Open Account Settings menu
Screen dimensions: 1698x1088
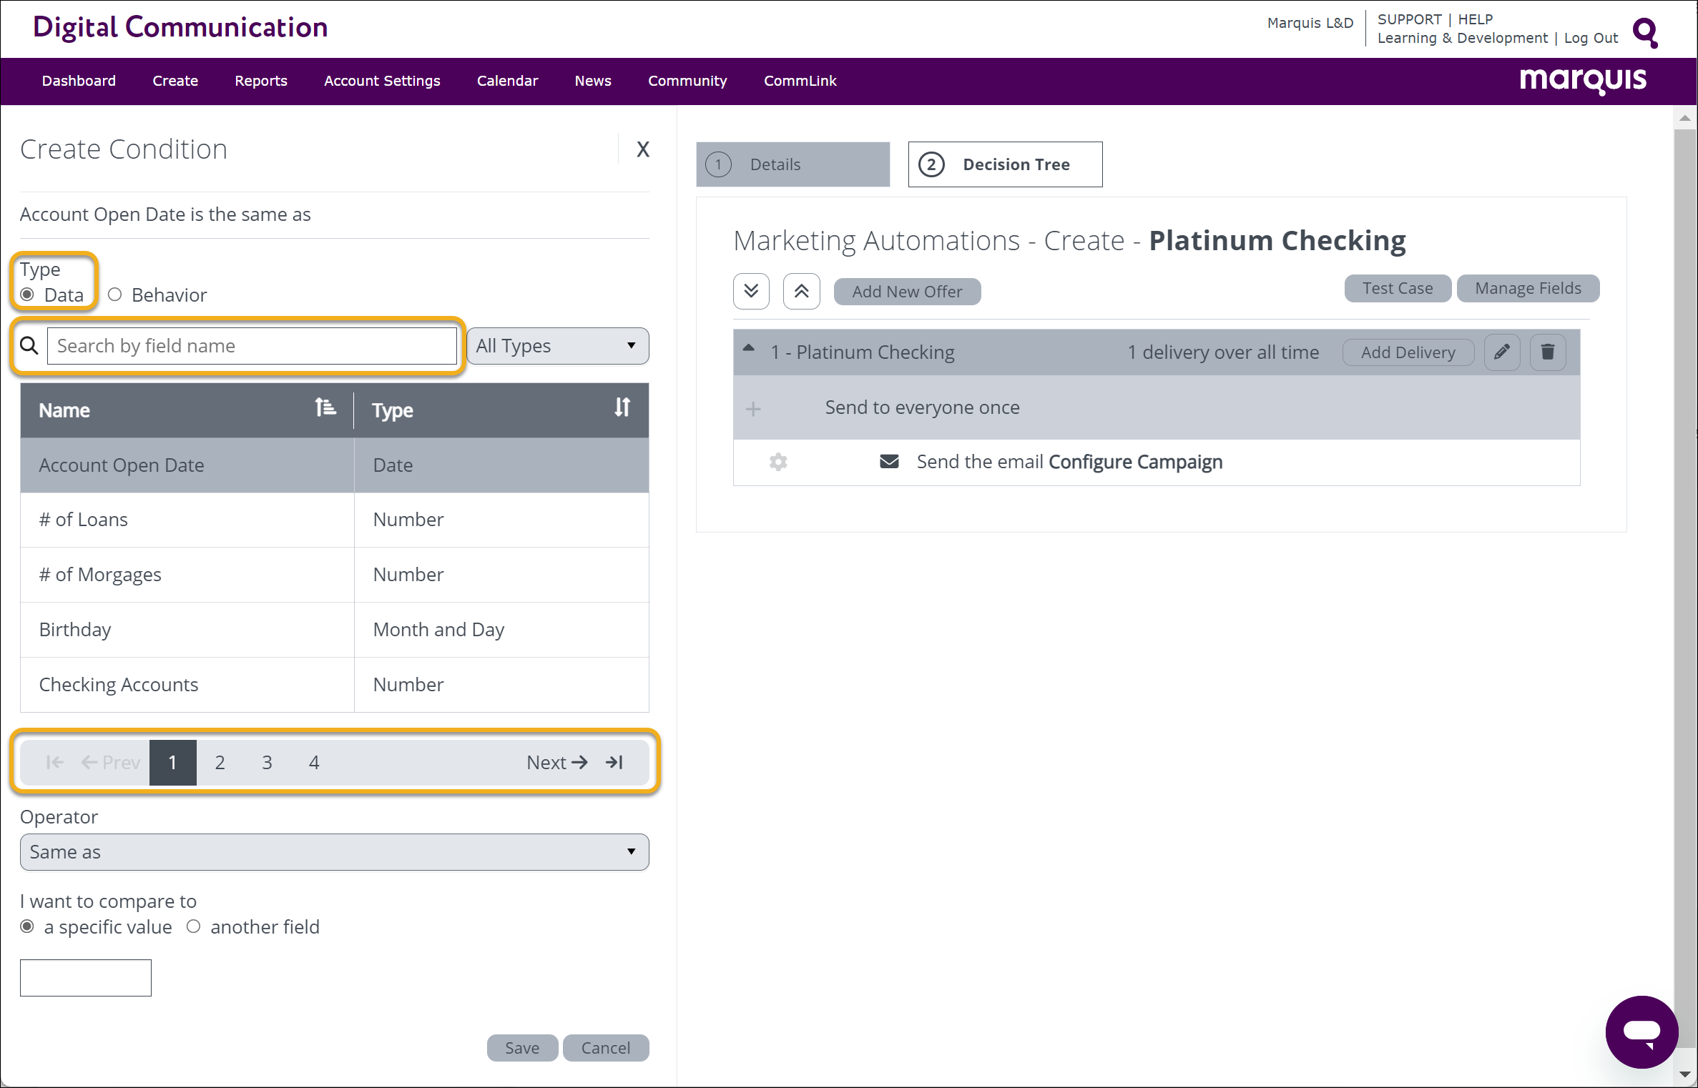click(x=382, y=81)
